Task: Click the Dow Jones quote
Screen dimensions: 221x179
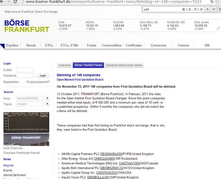Action: click(202, 25)
